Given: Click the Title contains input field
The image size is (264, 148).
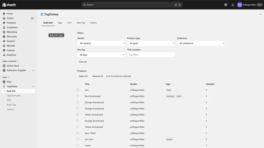Looking at the screenshot, I should point(151,55).
